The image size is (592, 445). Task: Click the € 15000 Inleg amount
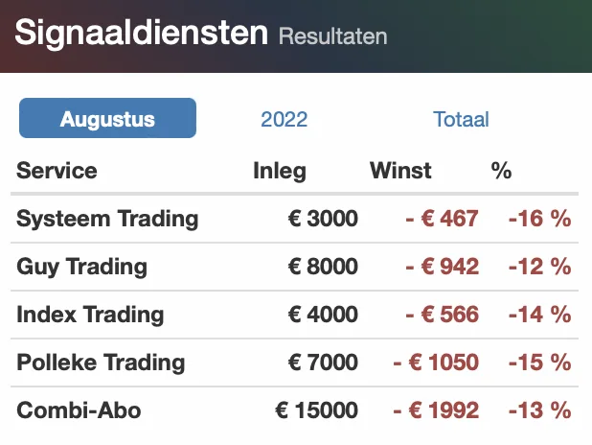(316, 410)
